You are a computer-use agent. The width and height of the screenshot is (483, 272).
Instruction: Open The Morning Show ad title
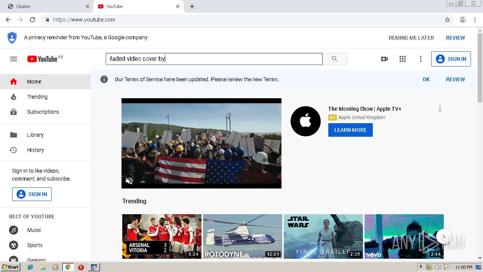coord(365,109)
